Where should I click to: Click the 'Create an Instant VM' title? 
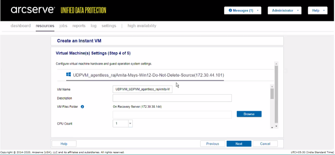pyautogui.click(x=79, y=41)
